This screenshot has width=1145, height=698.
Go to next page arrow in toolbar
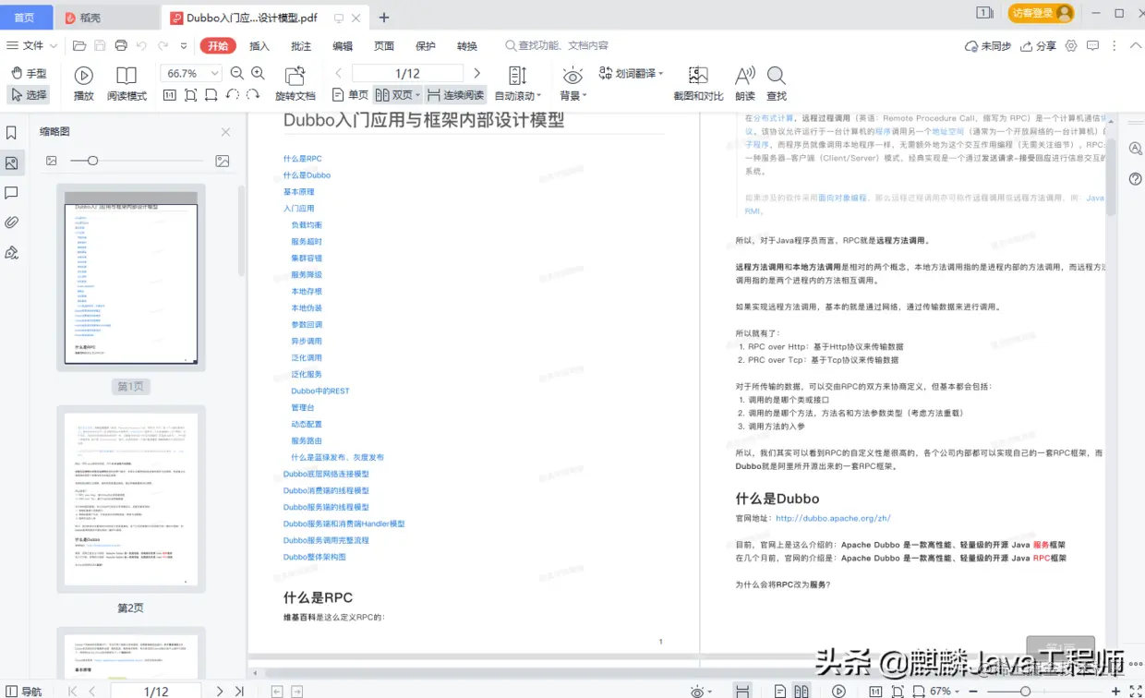pyautogui.click(x=476, y=73)
